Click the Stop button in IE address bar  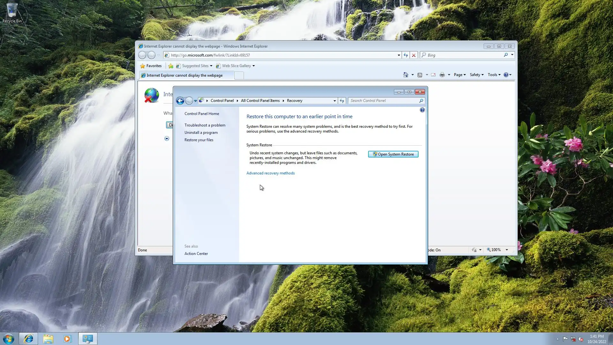click(414, 55)
